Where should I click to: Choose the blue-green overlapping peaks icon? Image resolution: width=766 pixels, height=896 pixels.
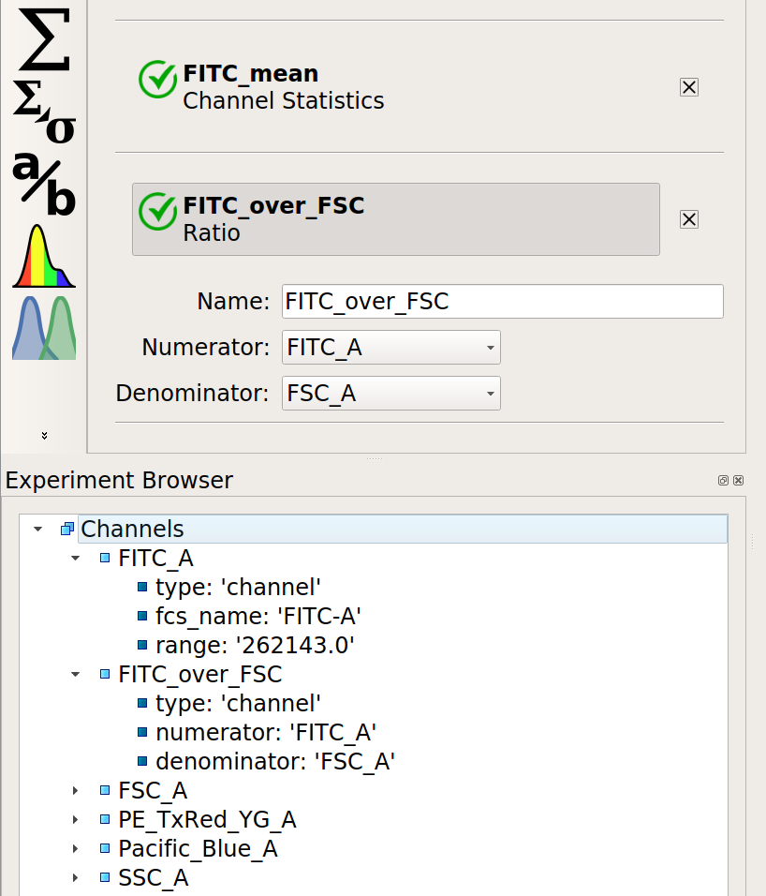(x=44, y=327)
